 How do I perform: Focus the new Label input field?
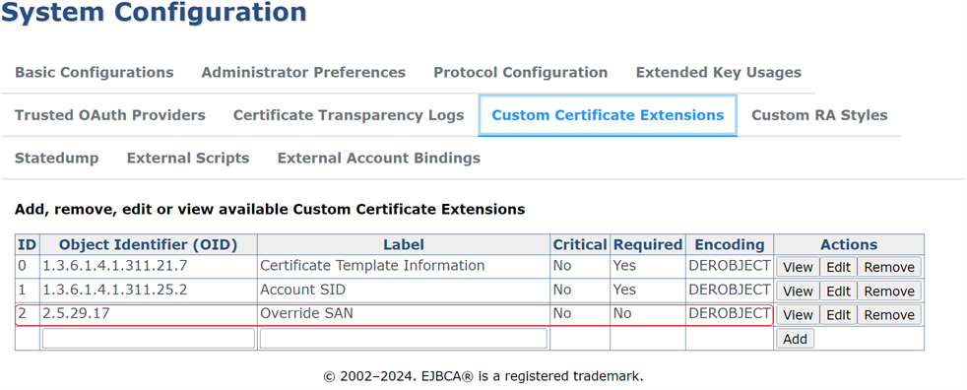pyautogui.click(x=404, y=338)
